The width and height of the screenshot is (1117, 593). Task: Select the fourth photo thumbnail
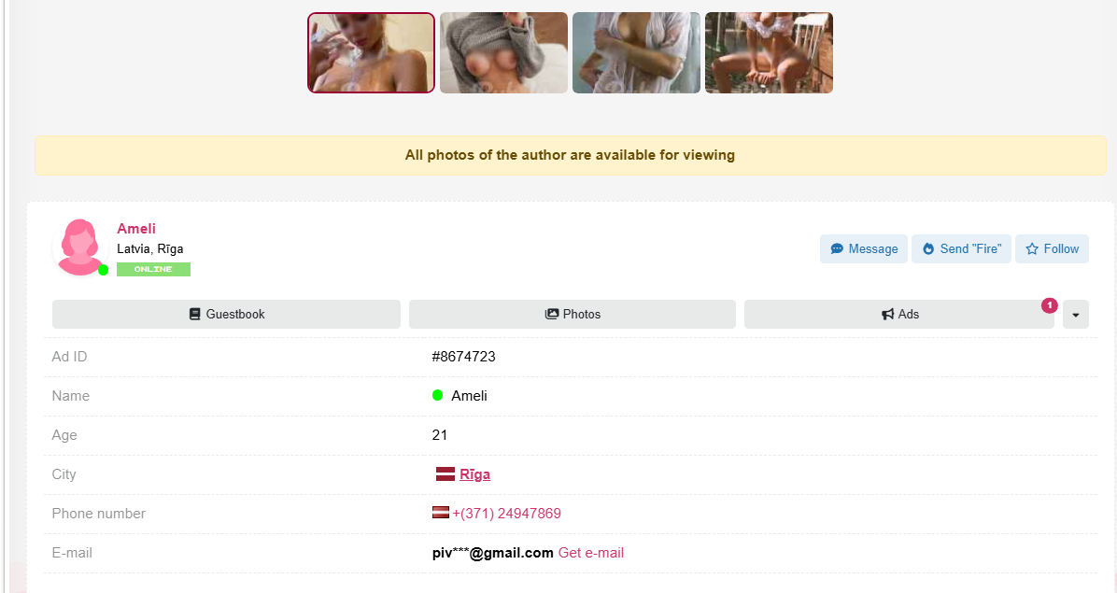click(x=769, y=53)
